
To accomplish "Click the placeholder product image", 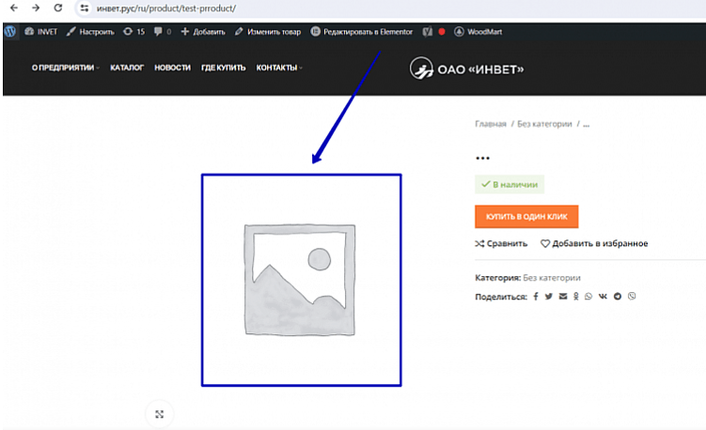I will 300,280.
